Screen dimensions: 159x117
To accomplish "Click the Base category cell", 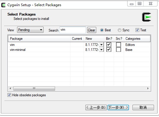I will click(129, 50).
